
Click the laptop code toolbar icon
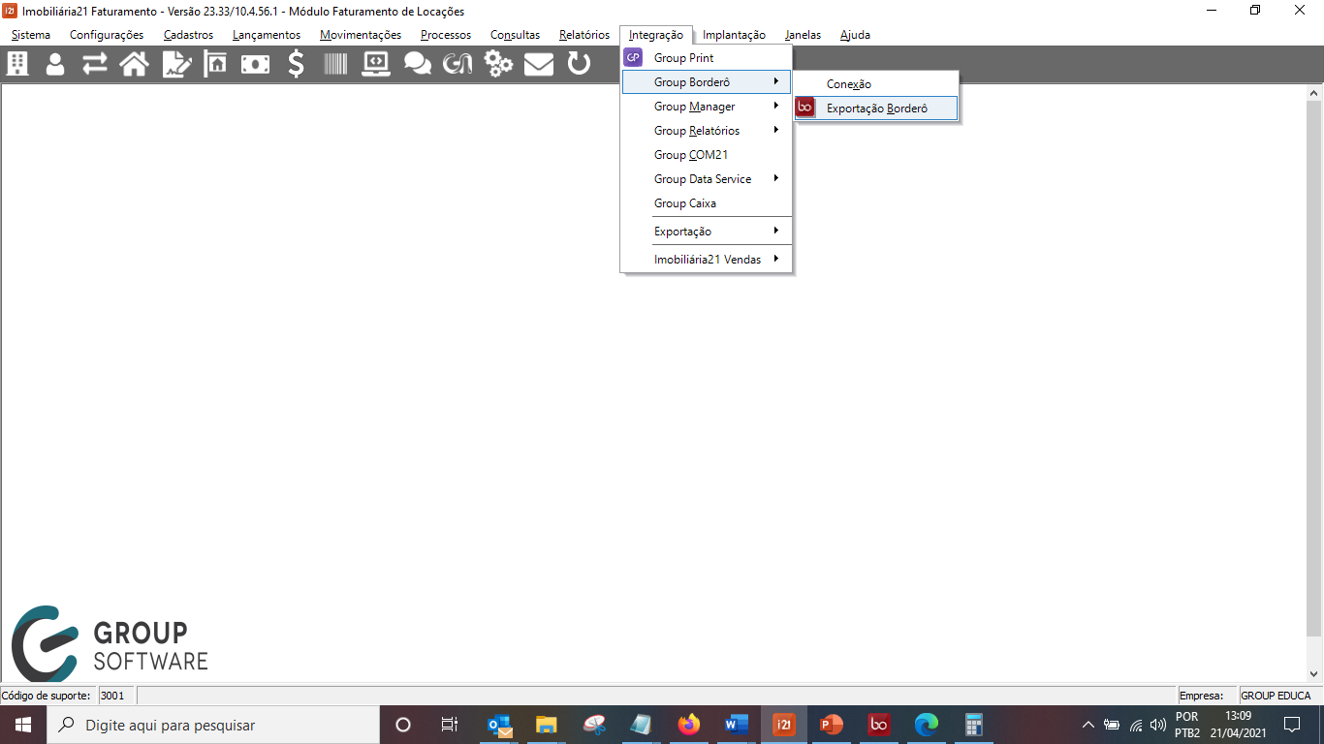376,64
